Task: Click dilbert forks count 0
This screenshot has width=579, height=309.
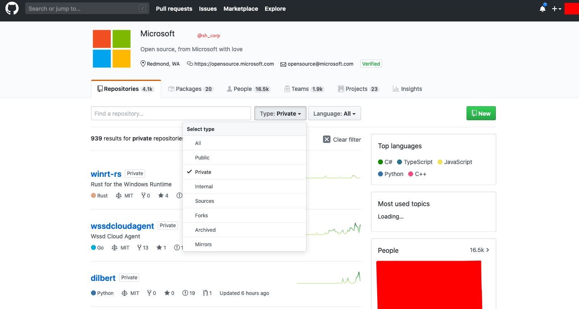Action: pos(151,293)
